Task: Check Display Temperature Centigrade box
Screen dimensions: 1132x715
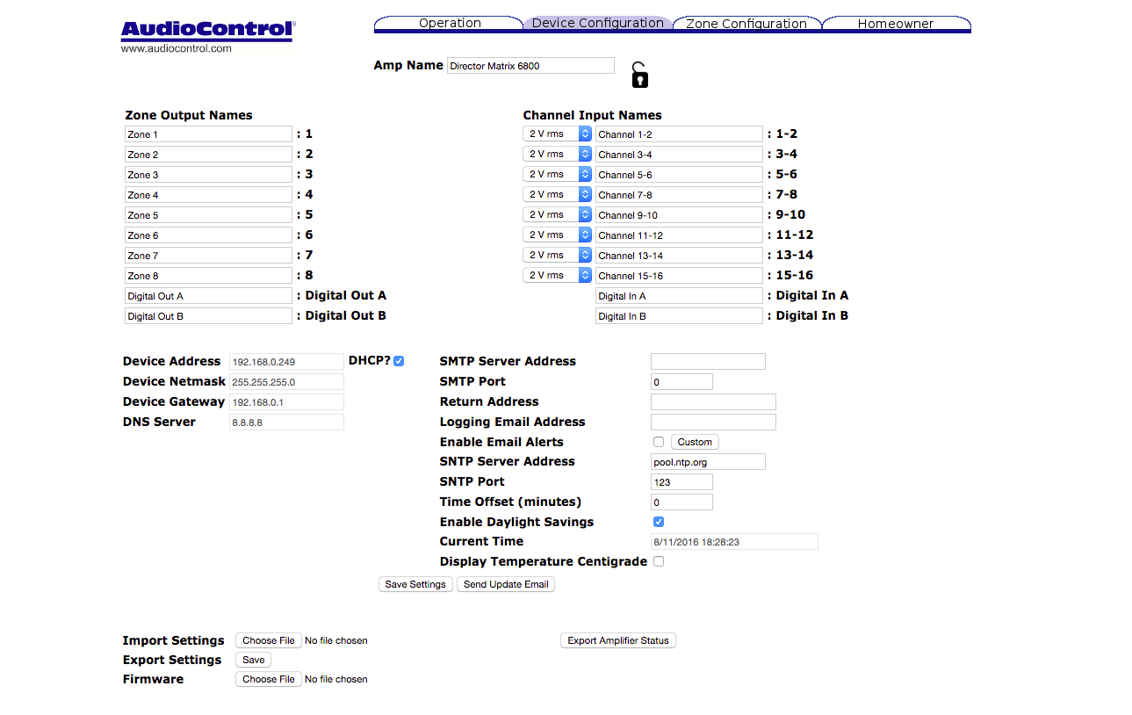Action: [659, 561]
